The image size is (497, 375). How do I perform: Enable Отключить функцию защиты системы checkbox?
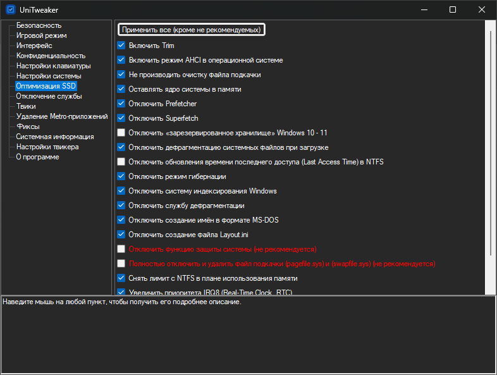121,249
